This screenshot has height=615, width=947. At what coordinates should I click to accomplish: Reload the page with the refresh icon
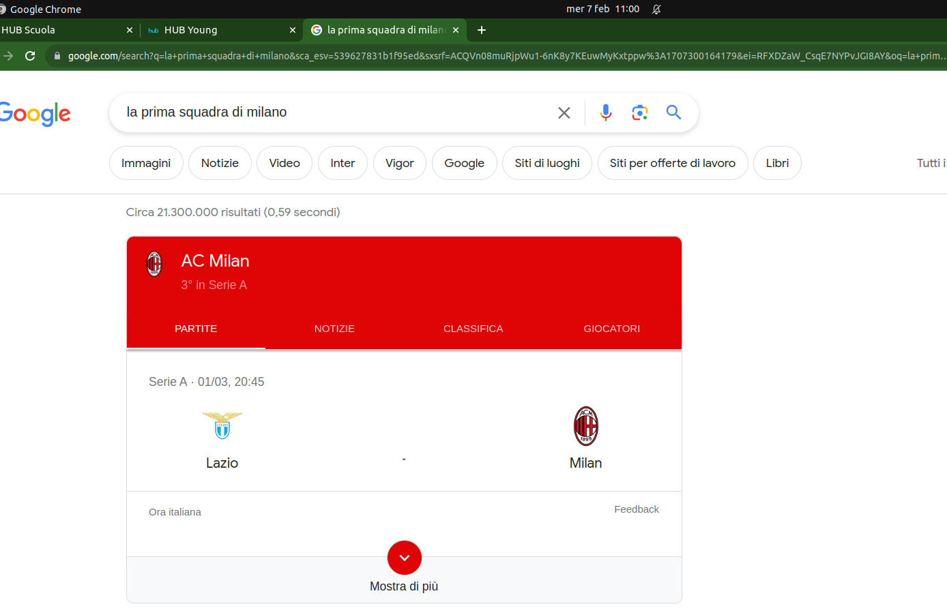pyautogui.click(x=29, y=57)
